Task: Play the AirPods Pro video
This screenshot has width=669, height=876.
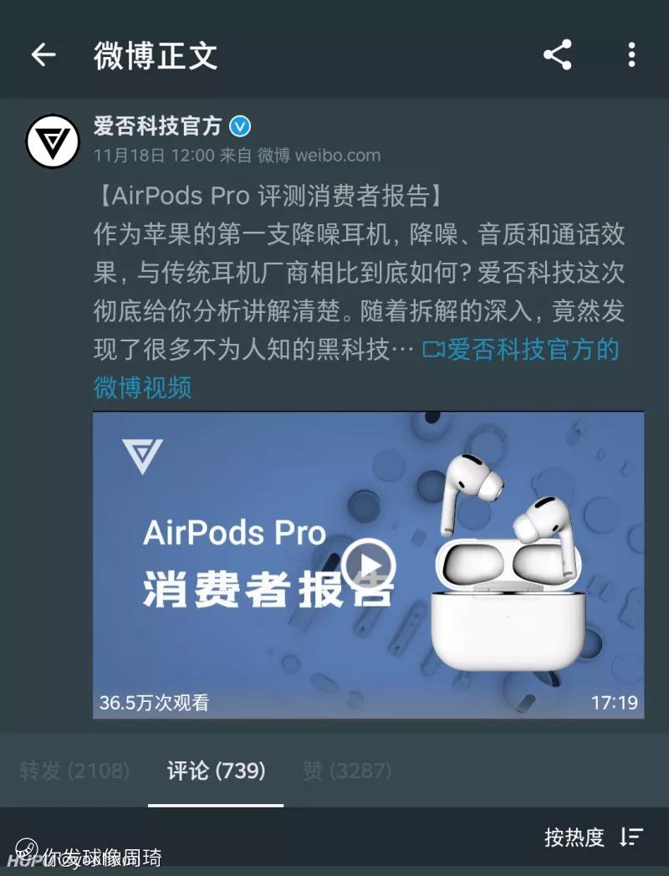Action: pos(369,565)
